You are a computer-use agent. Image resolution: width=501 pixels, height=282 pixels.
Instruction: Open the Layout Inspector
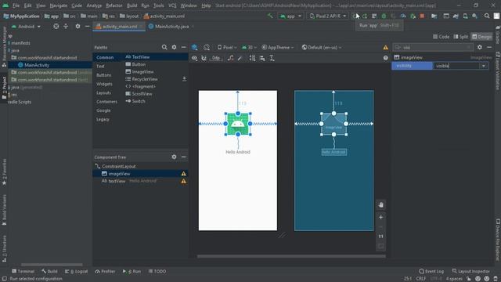470,271
